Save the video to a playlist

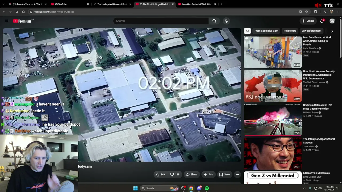[224, 174]
